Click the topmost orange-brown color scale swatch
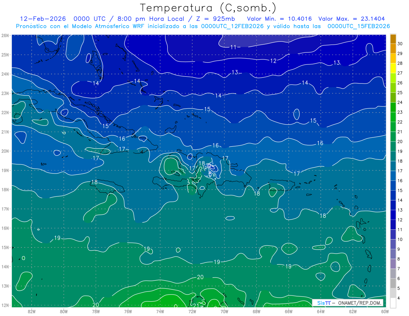The height and width of the screenshot is (316, 409). [x=393, y=39]
